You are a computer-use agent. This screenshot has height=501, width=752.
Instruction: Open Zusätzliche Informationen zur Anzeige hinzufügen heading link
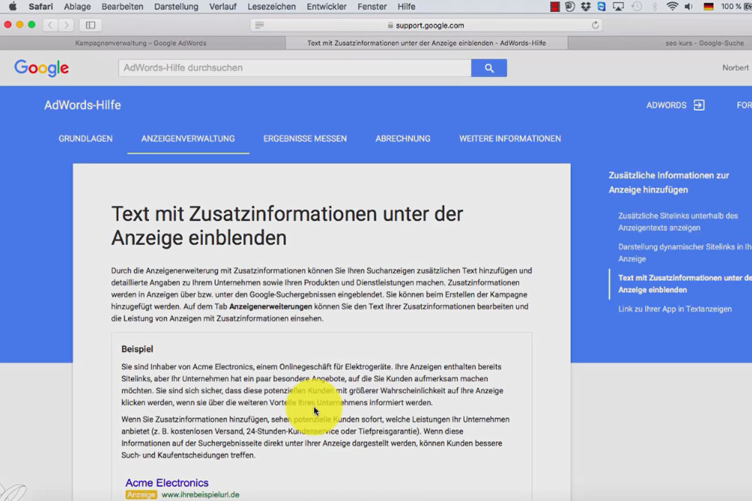coord(669,182)
